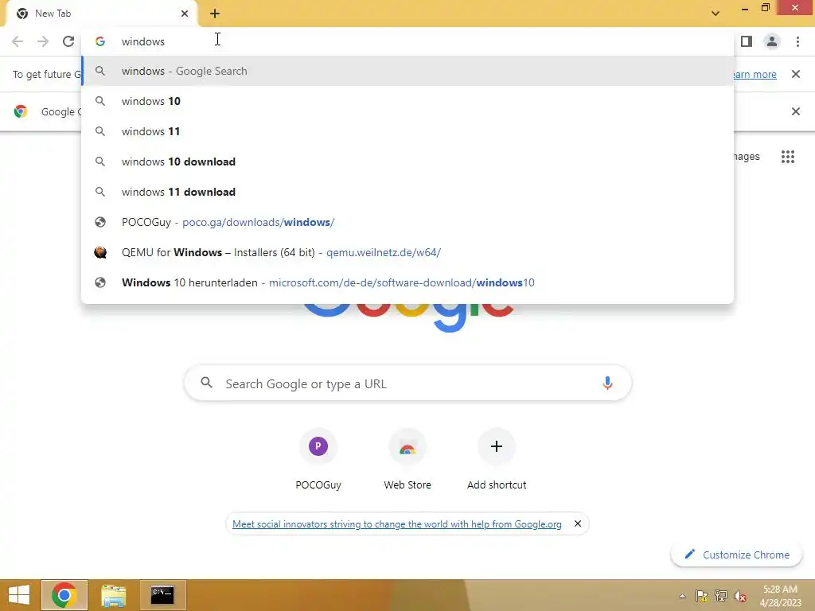
Task: Click the address bar containing 'windows'
Action: coord(407,41)
